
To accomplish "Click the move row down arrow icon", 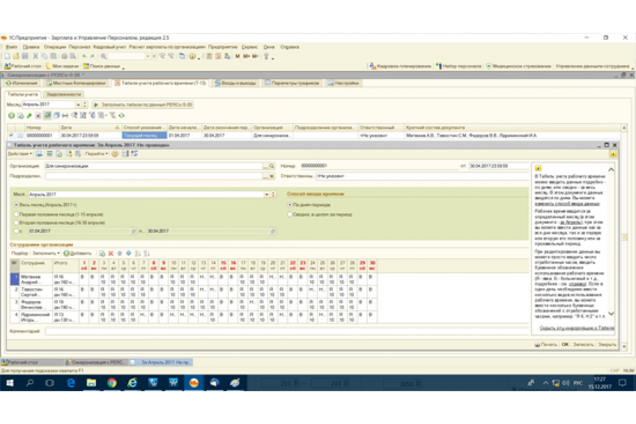I will (129, 253).
